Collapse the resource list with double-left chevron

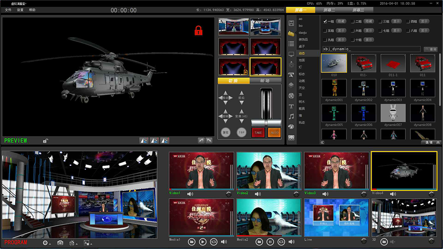point(322,142)
